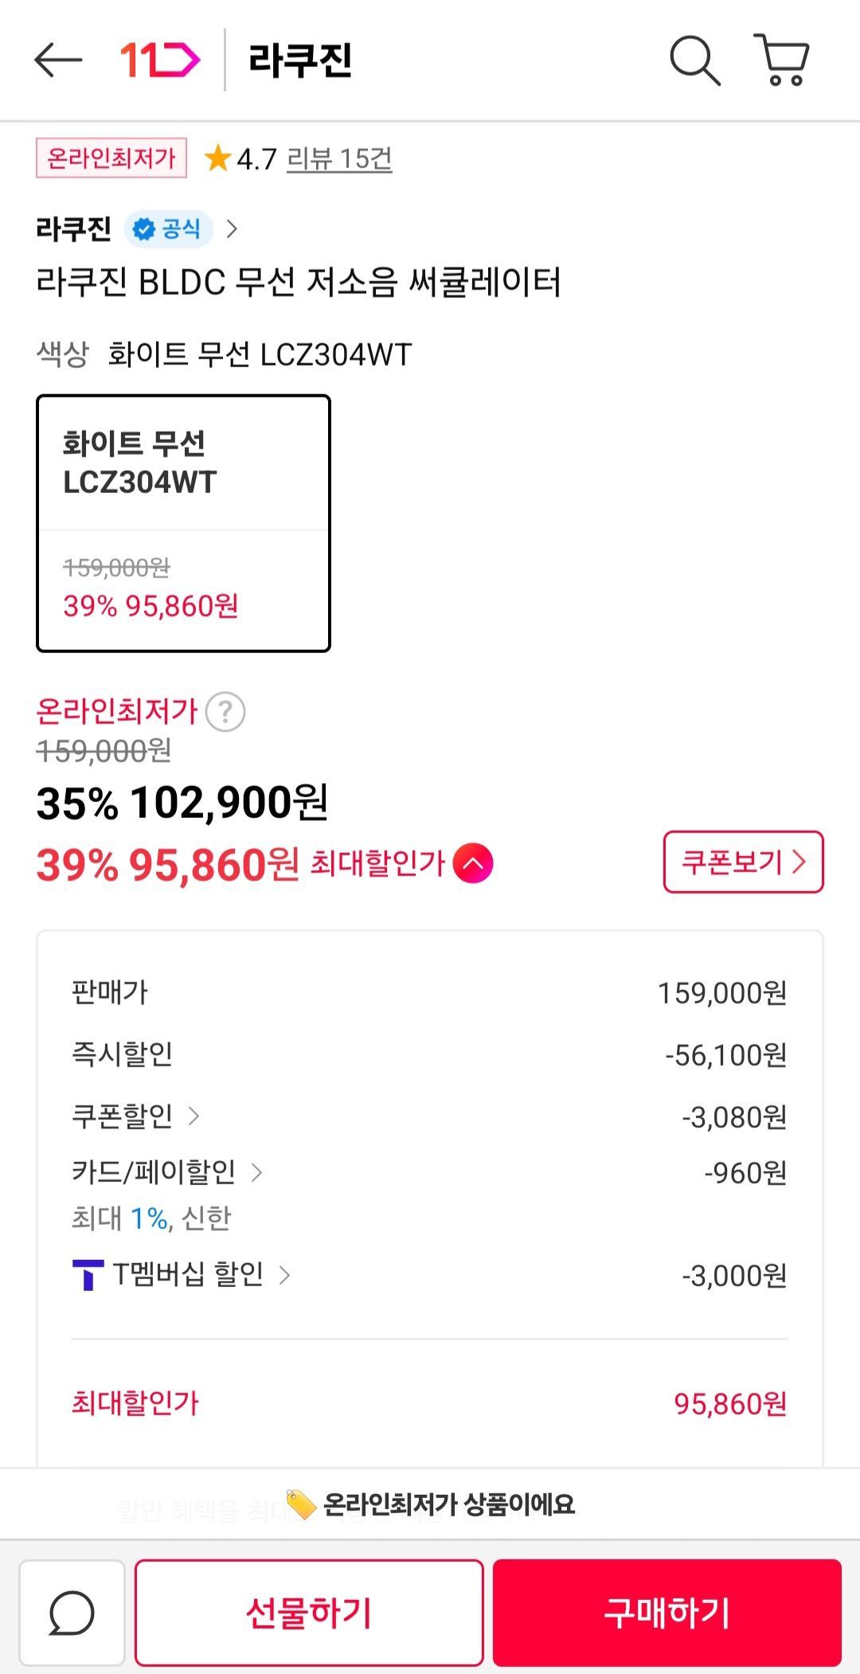Screen dimensions: 860x1674
Task: Expand 쿠폰할인 details chevron
Action: pos(193,1117)
